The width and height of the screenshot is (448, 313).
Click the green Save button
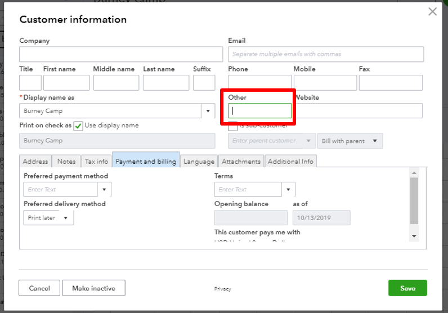[407, 288]
